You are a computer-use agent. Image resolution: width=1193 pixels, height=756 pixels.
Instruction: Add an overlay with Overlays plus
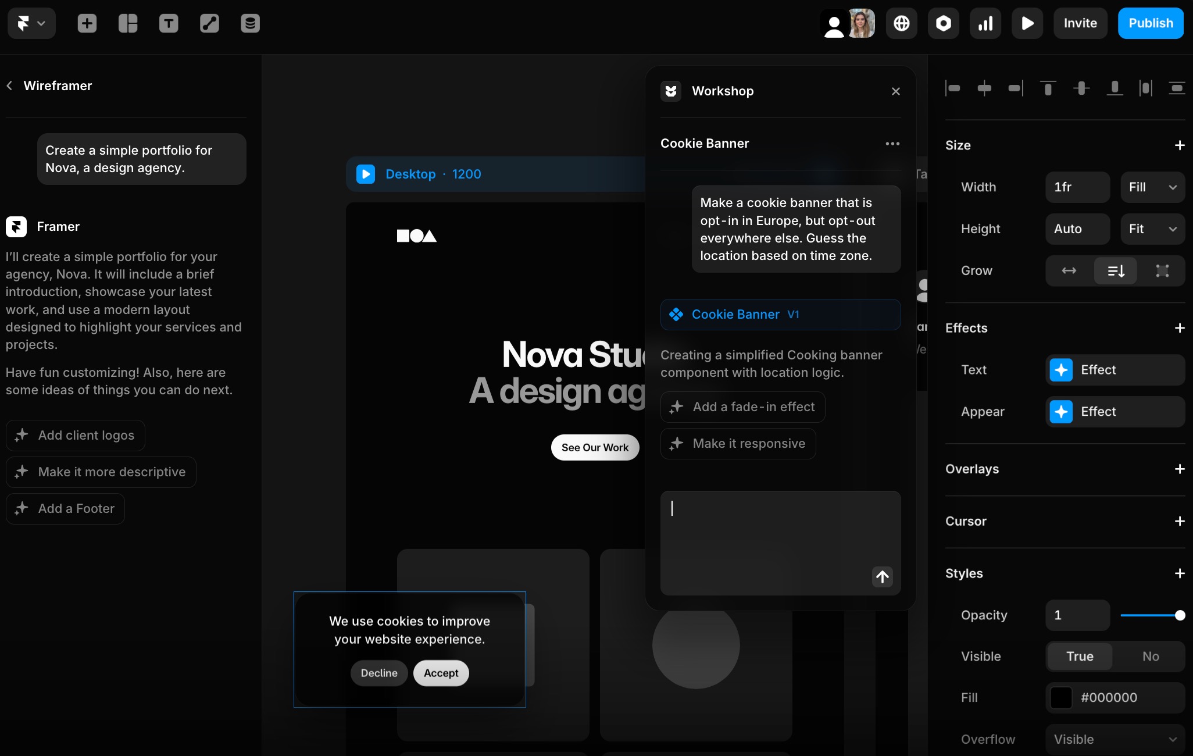click(x=1180, y=469)
